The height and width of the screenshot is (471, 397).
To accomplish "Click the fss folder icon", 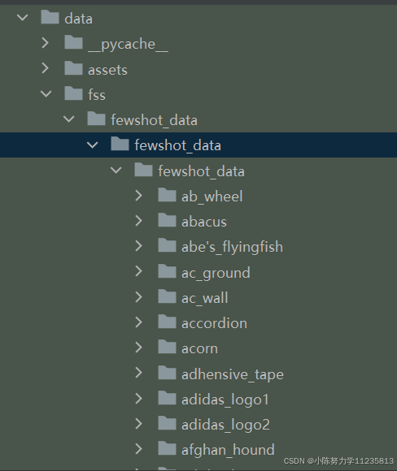I will click(x=73, y=93).
